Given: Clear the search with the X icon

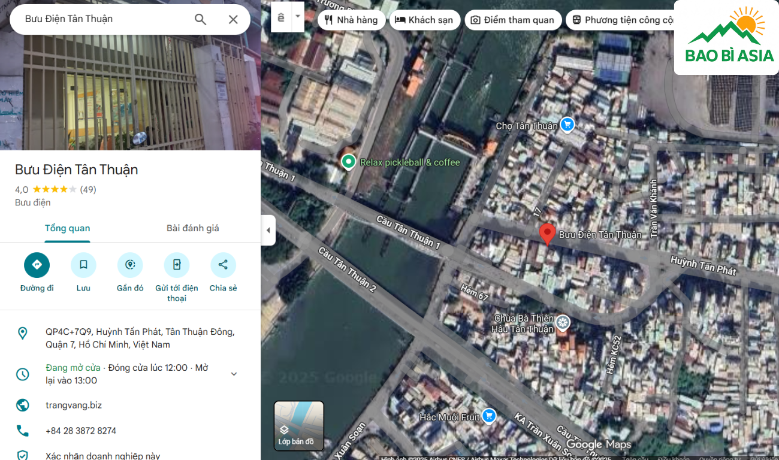Looking at the screenshot, I should [x=233, y=19].
